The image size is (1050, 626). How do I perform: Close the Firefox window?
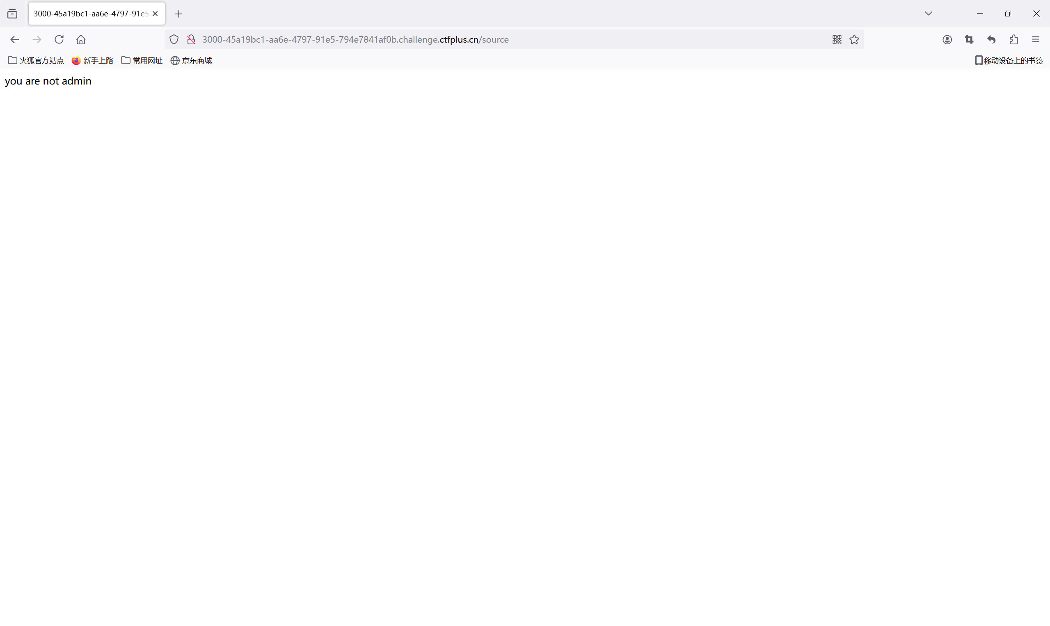[1036, 14]
